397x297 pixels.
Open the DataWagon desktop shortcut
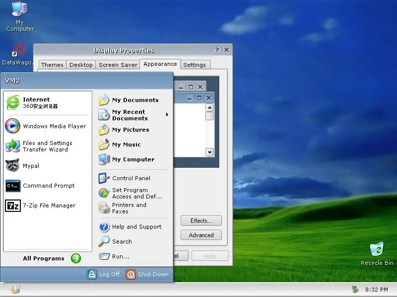click(x=17, y=54)
